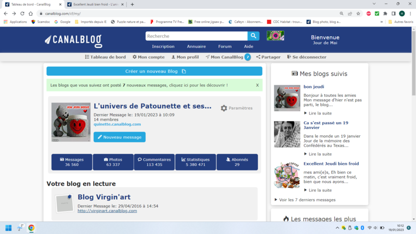Open Abonnés 29 button

(x=237, y=162)
